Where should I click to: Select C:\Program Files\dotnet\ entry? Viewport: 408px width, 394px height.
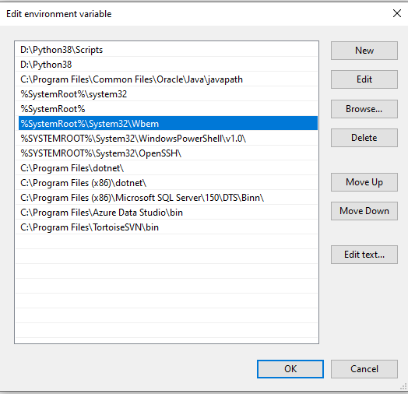(168, 168)
